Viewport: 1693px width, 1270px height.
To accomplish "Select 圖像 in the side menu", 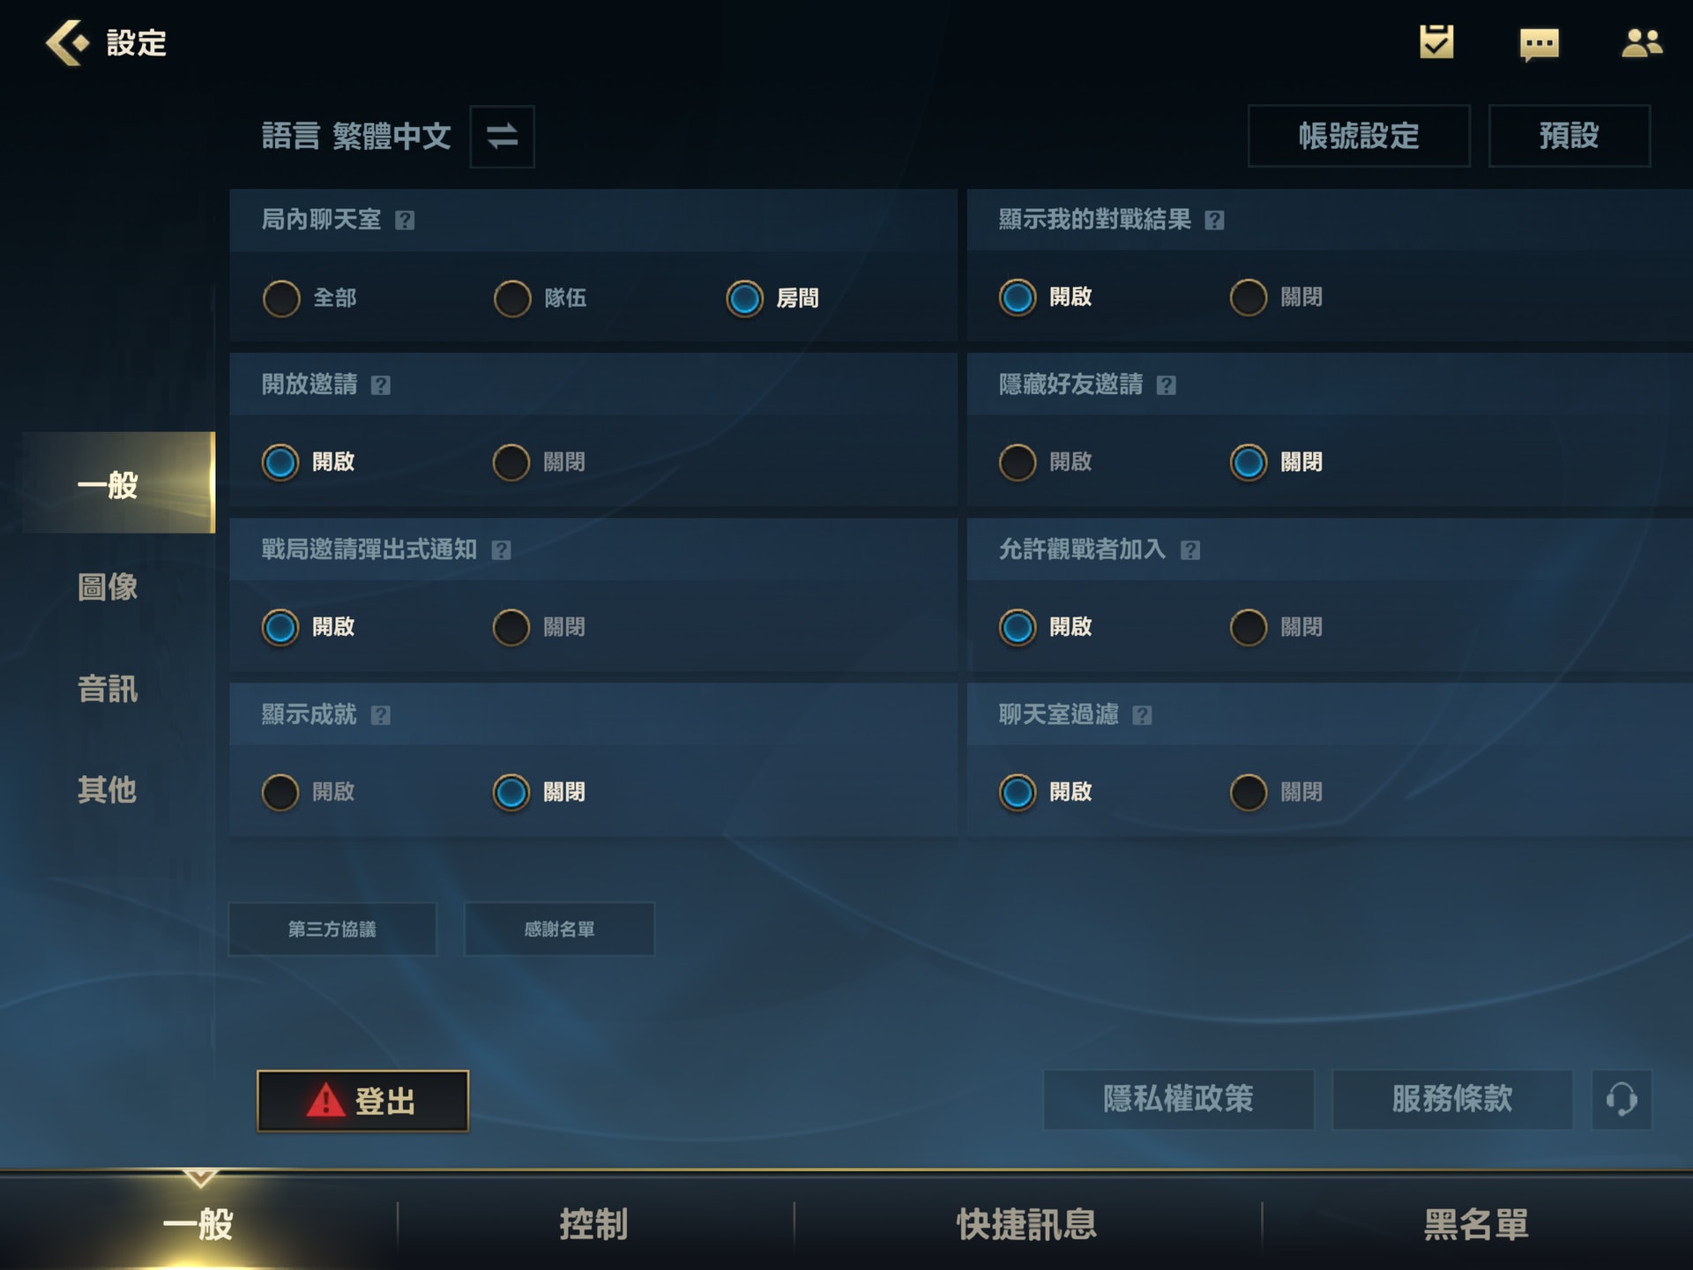I will pyautogui.click(x=108, y=586).
